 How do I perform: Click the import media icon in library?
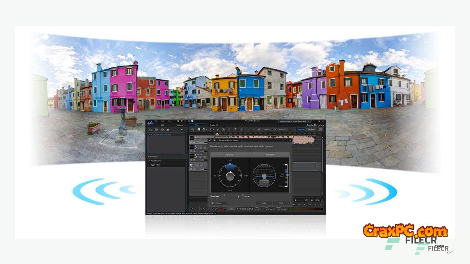pos(150,129)
